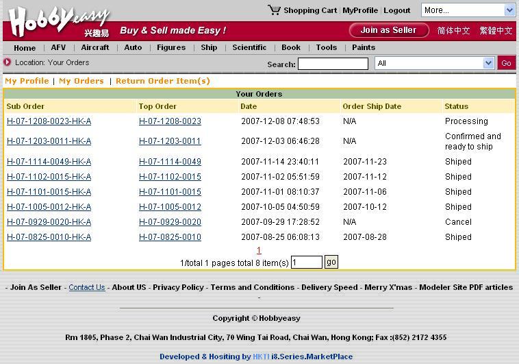Open the Aircraft menu category
Screen dimensions: 519x364
(x=94, y=47)
